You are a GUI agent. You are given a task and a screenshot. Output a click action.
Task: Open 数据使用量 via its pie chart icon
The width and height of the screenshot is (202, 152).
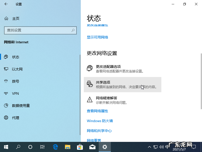coord(6,105)
